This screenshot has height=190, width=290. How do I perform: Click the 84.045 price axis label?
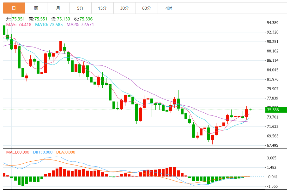pyautogui.click(x=273, y=70)
